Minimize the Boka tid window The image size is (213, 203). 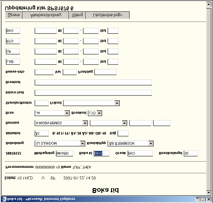(198, 199)
